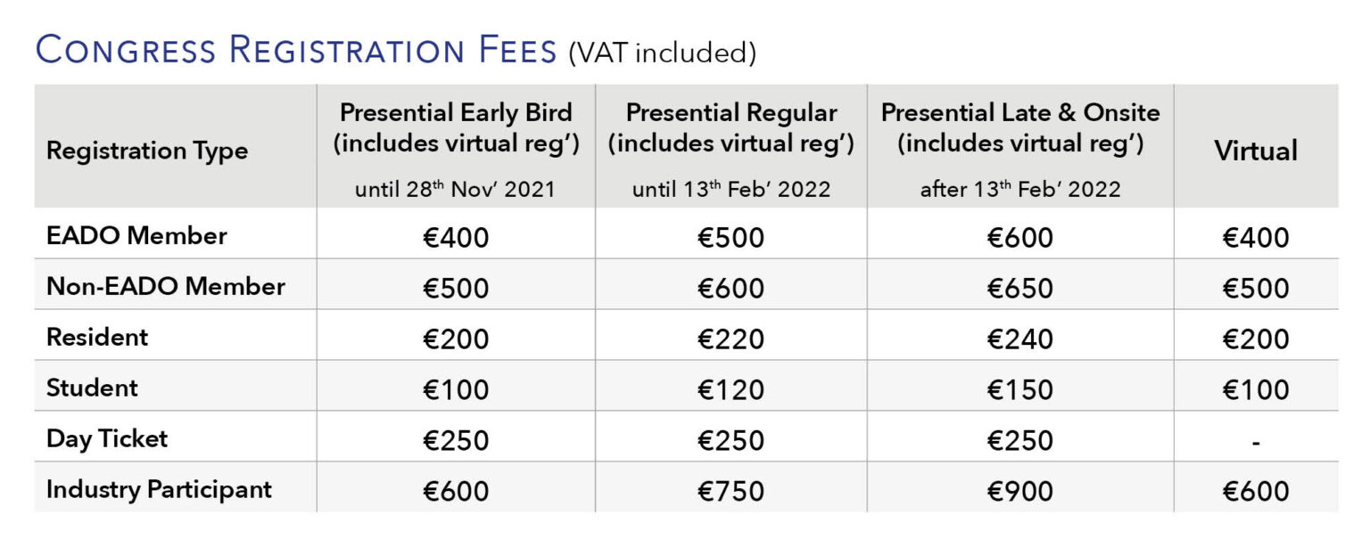Click the €220 Resident regular fee
The image size is (1370, 539).
731,339
